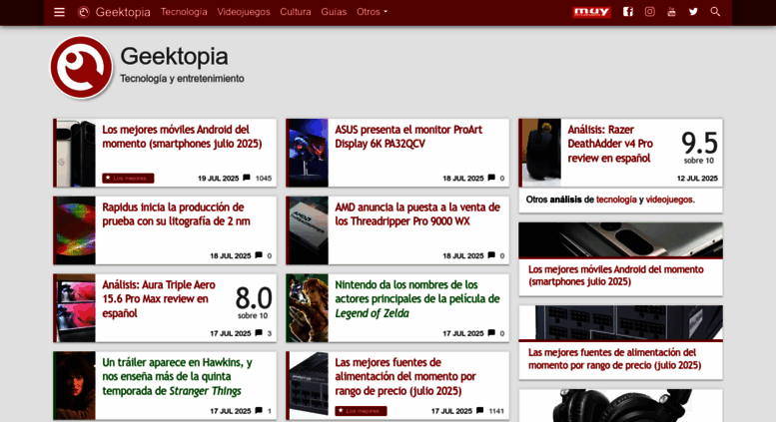Open ASUS ProArt Display 6K PA32QCV article
Viewport: 776px width, 422px height.
(x=408, y=137)
